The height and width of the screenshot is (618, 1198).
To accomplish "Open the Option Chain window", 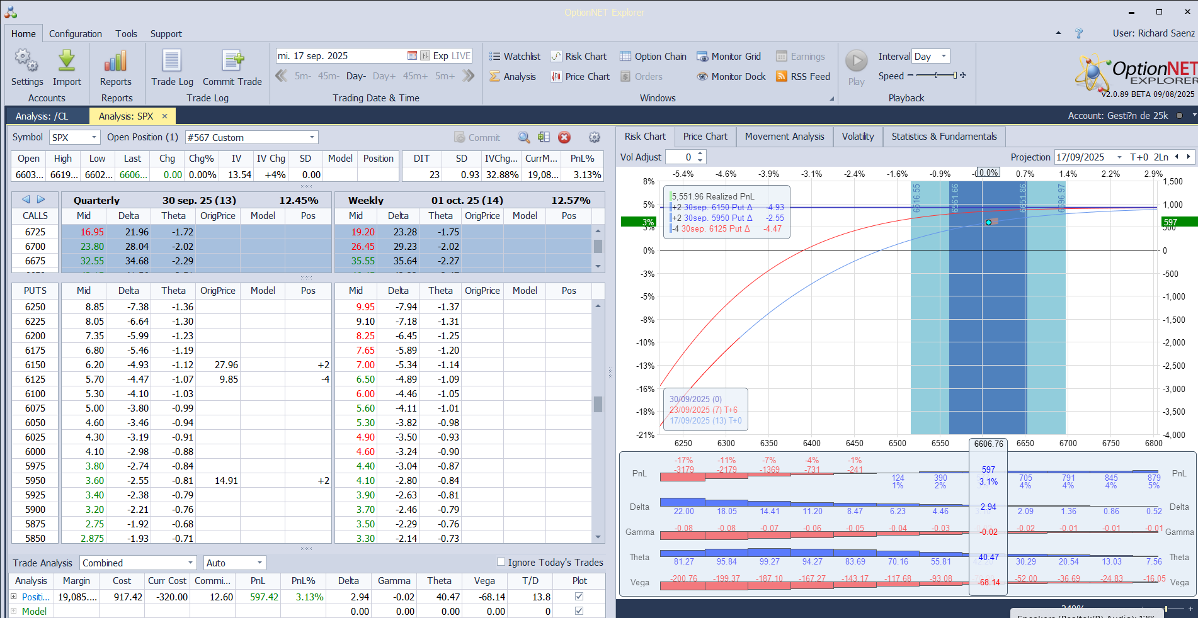I will coord(653,57).
